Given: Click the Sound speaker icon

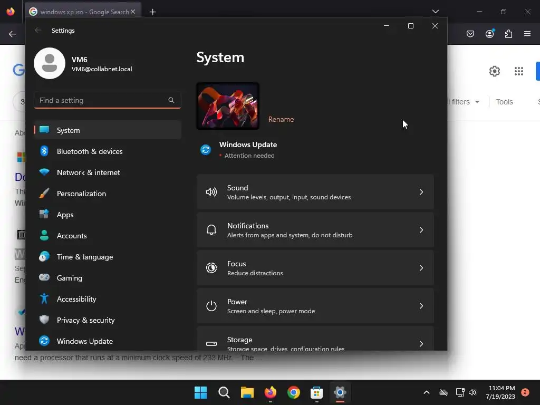Looking at the screenshot, I should (211, 192).
